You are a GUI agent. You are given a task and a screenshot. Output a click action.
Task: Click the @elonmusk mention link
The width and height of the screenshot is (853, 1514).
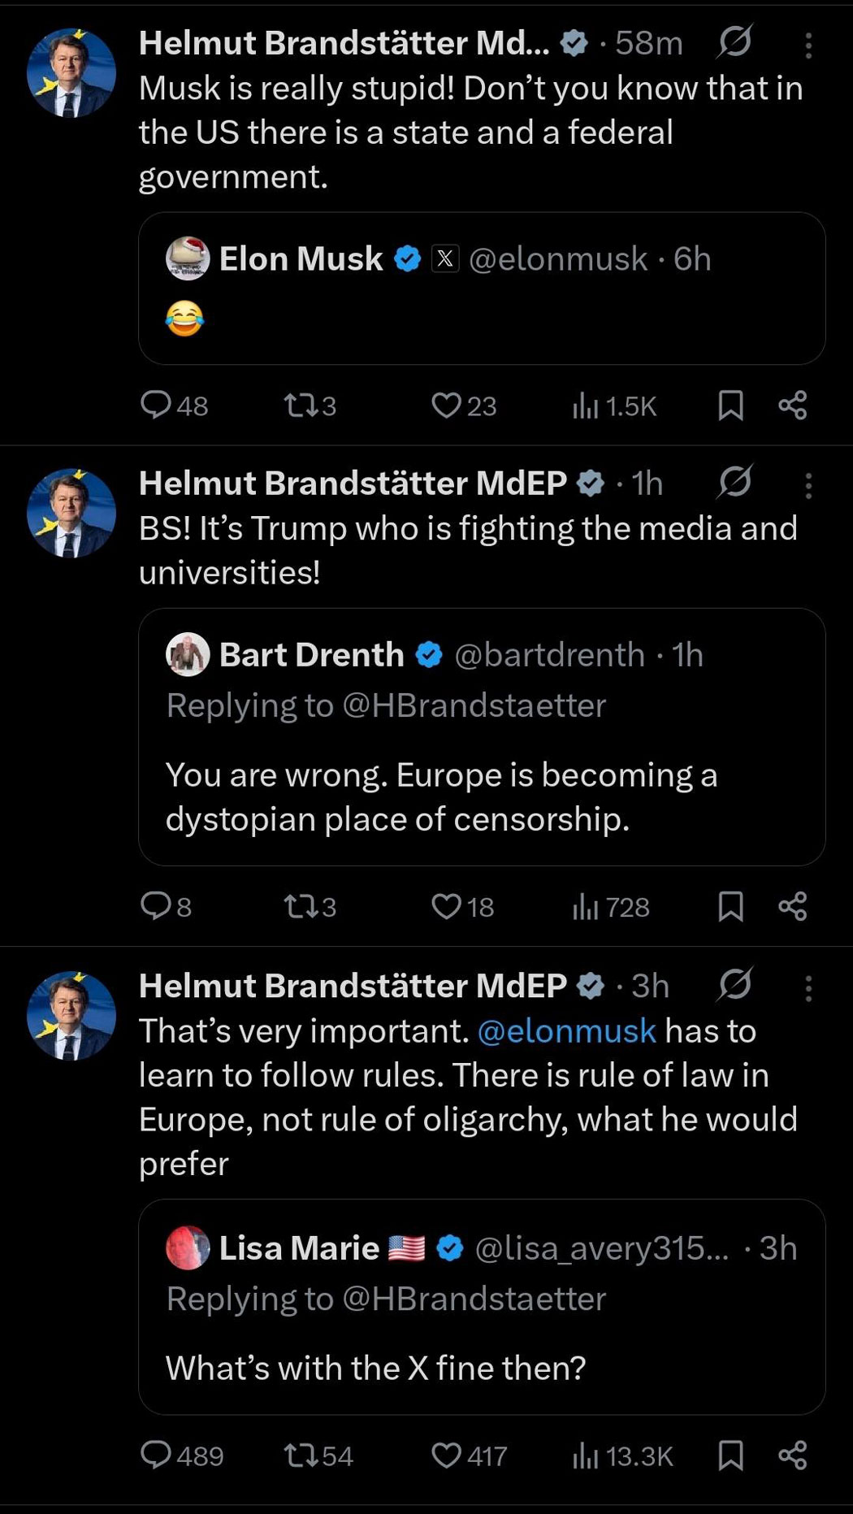[x=566, y=1030]
